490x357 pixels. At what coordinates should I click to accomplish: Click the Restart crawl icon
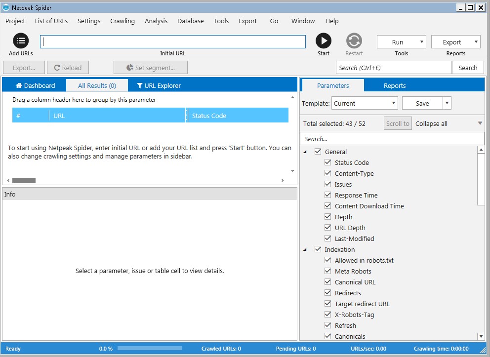point(354,41)
